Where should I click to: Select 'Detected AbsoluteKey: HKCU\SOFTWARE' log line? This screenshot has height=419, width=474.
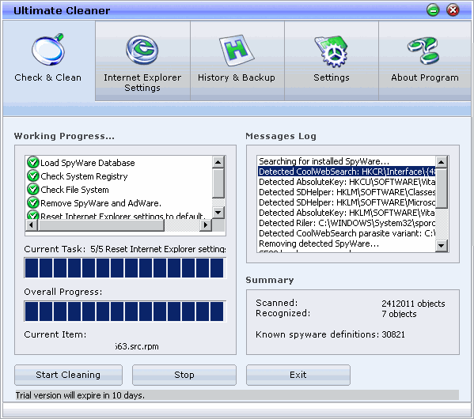pos(347,182)
